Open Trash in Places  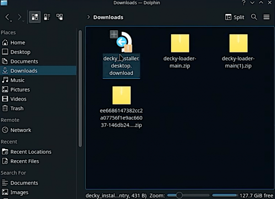click(38, 108)
